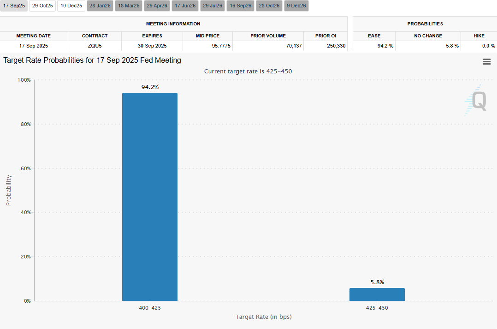Open the 10 Dec25 meeting tab
Screen dimensions: 497x329
(x=71, y=6)
